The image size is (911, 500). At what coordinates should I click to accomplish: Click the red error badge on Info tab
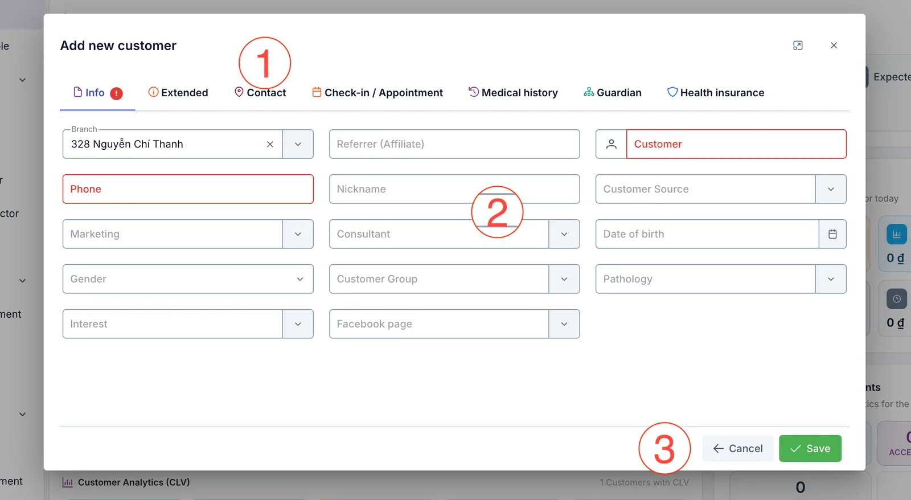[x=116, y=93]
